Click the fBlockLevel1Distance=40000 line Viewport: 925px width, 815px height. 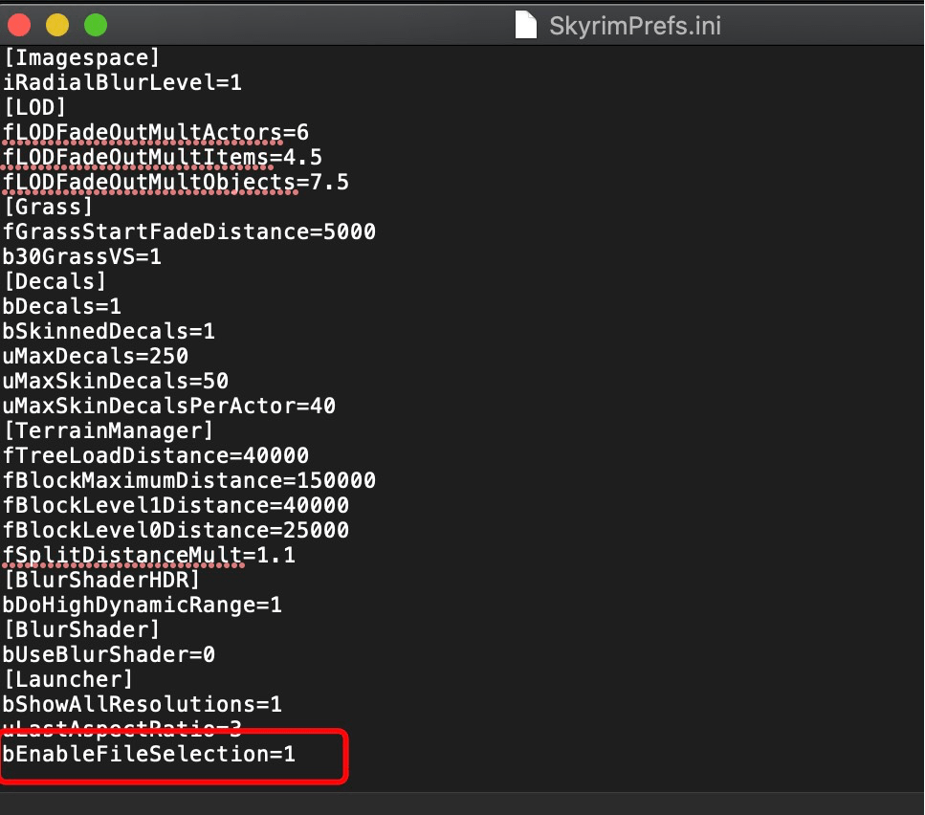click(176, 505)
